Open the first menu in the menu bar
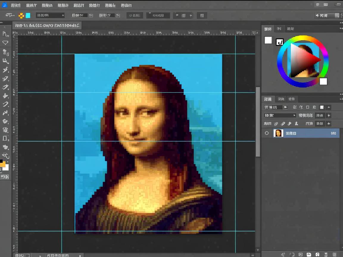Screen dimensions: 343x257 point(15,5)
